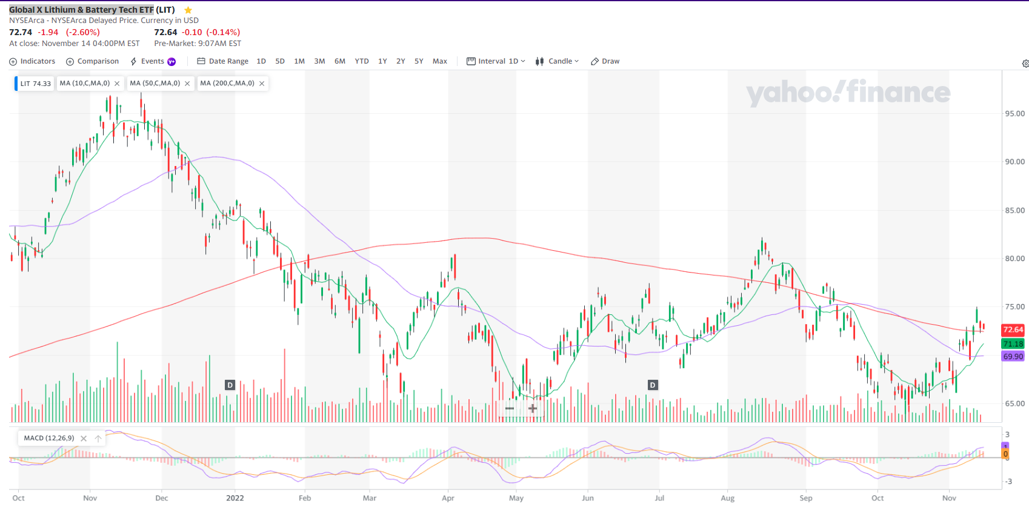Click the LIT 74.33 series label
The height and width of the screenshot is (510, 1029).
(x=36, y=84)
